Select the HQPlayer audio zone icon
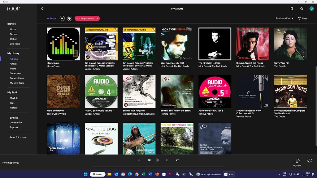Viewport: 317px width, 178px height. coord(297,160)
